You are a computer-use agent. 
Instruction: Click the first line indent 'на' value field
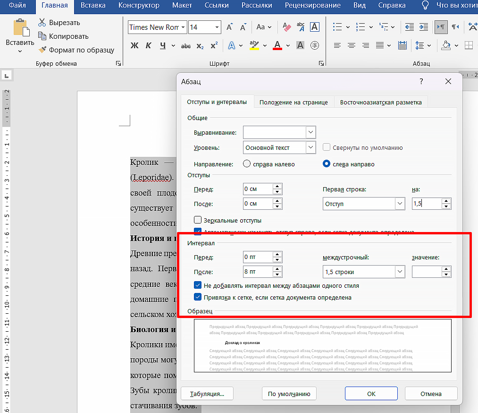point(427,204)
